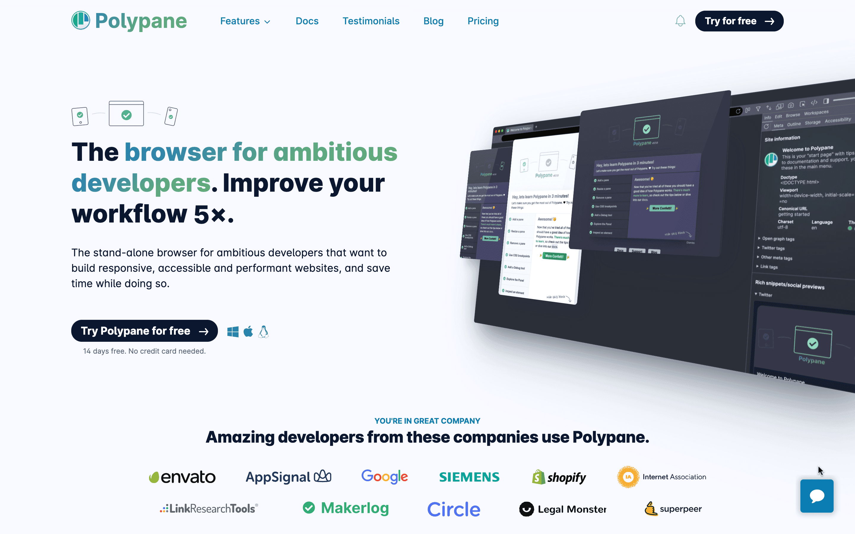The height and width of the screenshot is (534, 855).
Task: Click the Windows download icon
Action: point(233,332)
